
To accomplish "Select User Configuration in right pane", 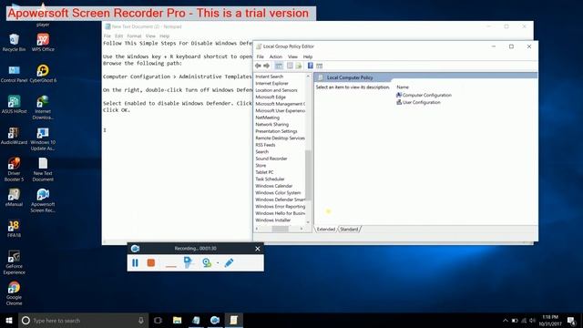I will 418,102.
